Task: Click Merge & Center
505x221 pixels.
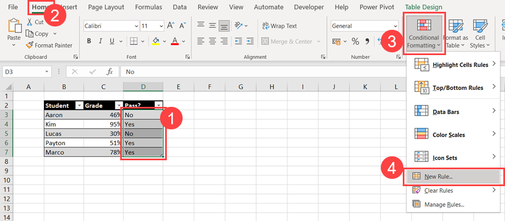Action: pyautogui.click(x=287, y=41)
